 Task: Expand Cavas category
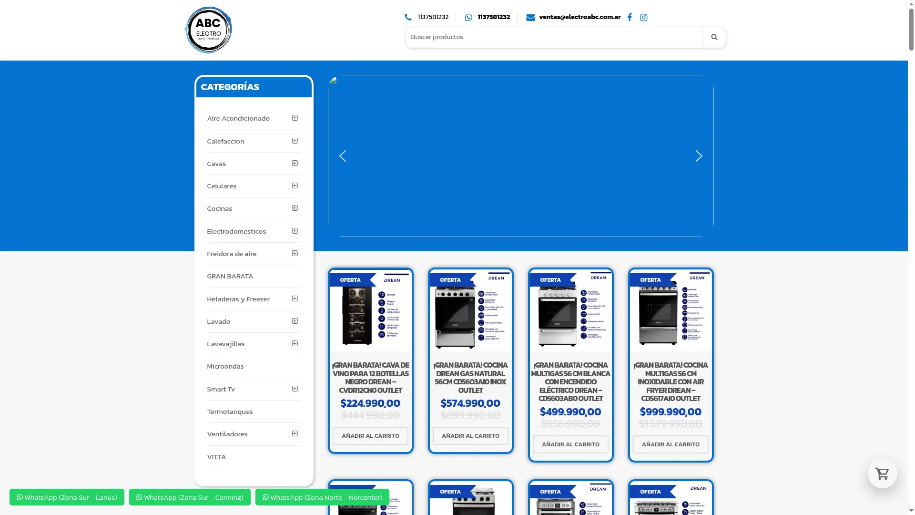295,163
